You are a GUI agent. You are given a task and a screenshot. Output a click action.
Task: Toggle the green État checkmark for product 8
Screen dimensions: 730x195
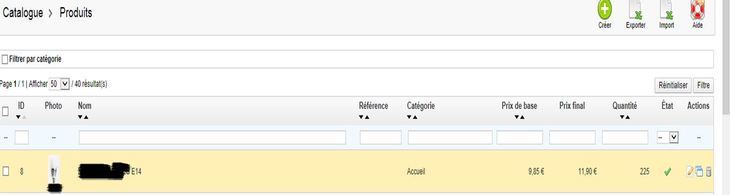[667, 172]
